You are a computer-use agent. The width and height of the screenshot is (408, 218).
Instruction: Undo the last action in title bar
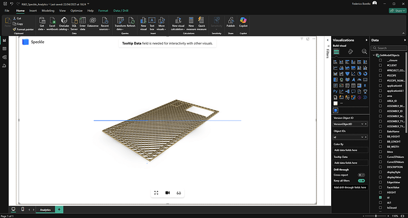pyautogui.click(x=11, y=4)
